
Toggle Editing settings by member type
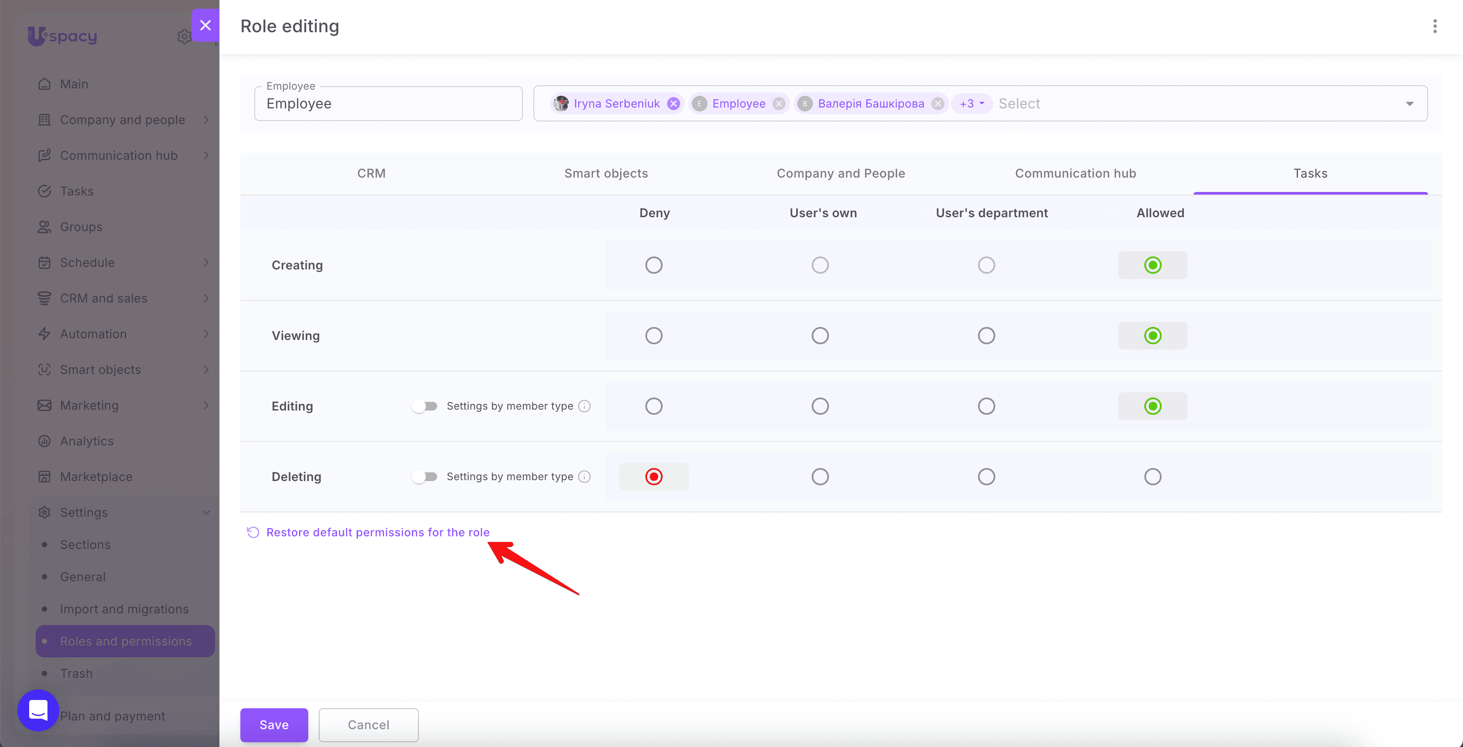[425, 406]
